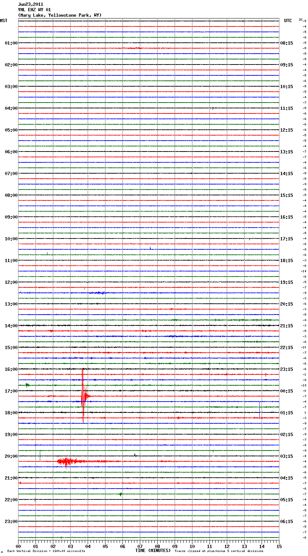Select the 20:00 MST time label
Viewport: 308px width, 556px height.
point(11,456)
